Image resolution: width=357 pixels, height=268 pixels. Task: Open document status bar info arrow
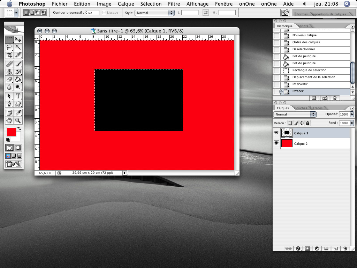pos(124,173)
